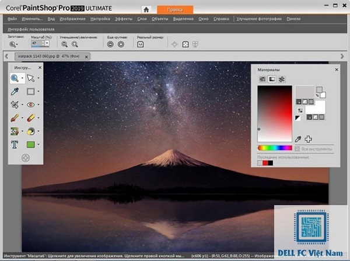350x261 pixels.
Task: Open the Настройка menu
Action: click(100, 19)
